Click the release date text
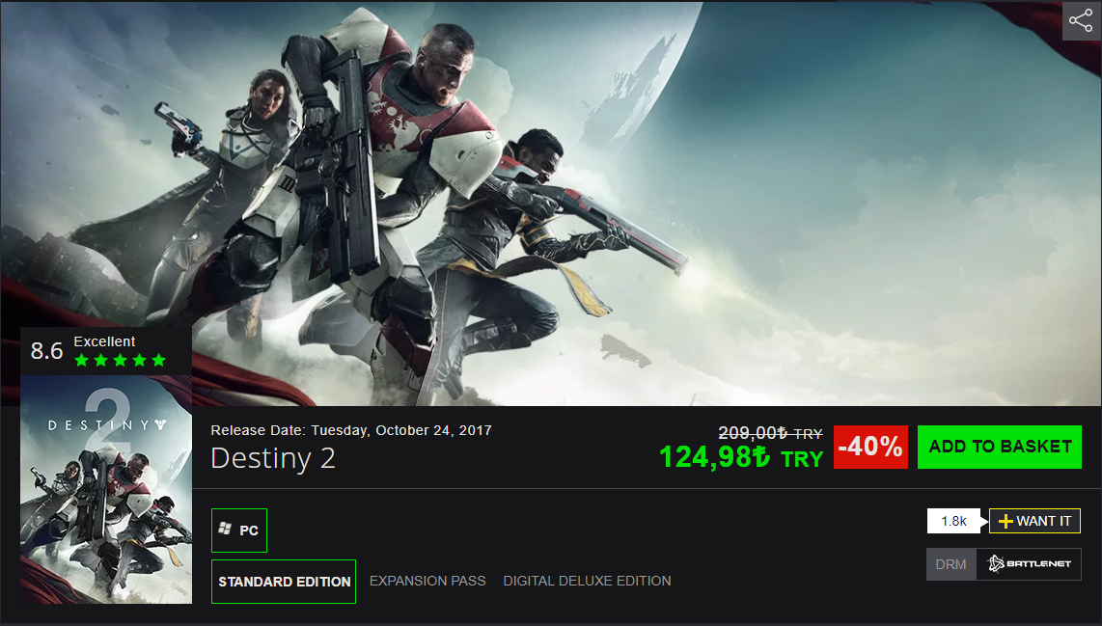 pyautogui.click(x=351, y=430)
